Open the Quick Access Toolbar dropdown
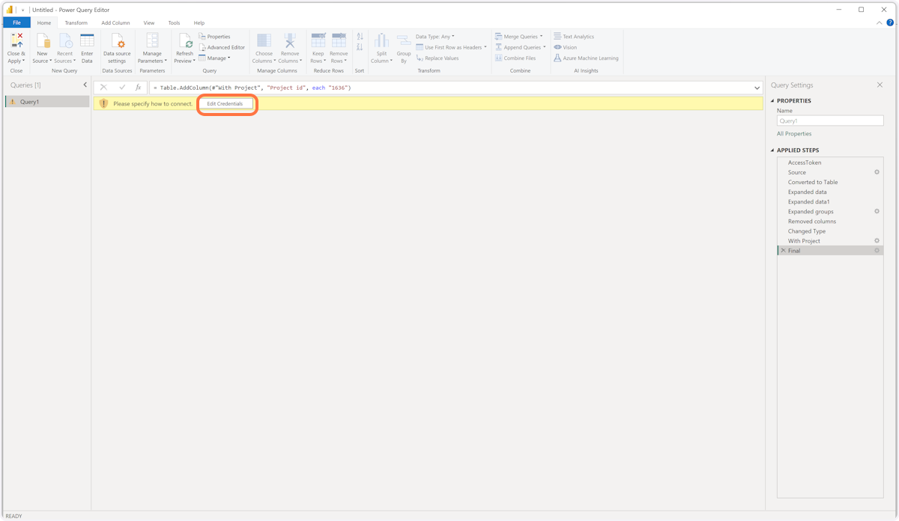Image resolution: width=899 pixels, height=521 pixels. 22,10
